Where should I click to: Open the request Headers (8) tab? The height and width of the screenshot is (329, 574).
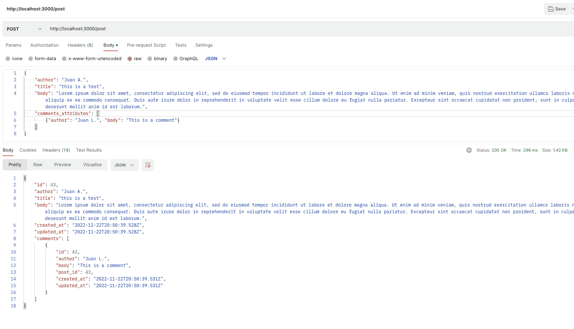80,45
